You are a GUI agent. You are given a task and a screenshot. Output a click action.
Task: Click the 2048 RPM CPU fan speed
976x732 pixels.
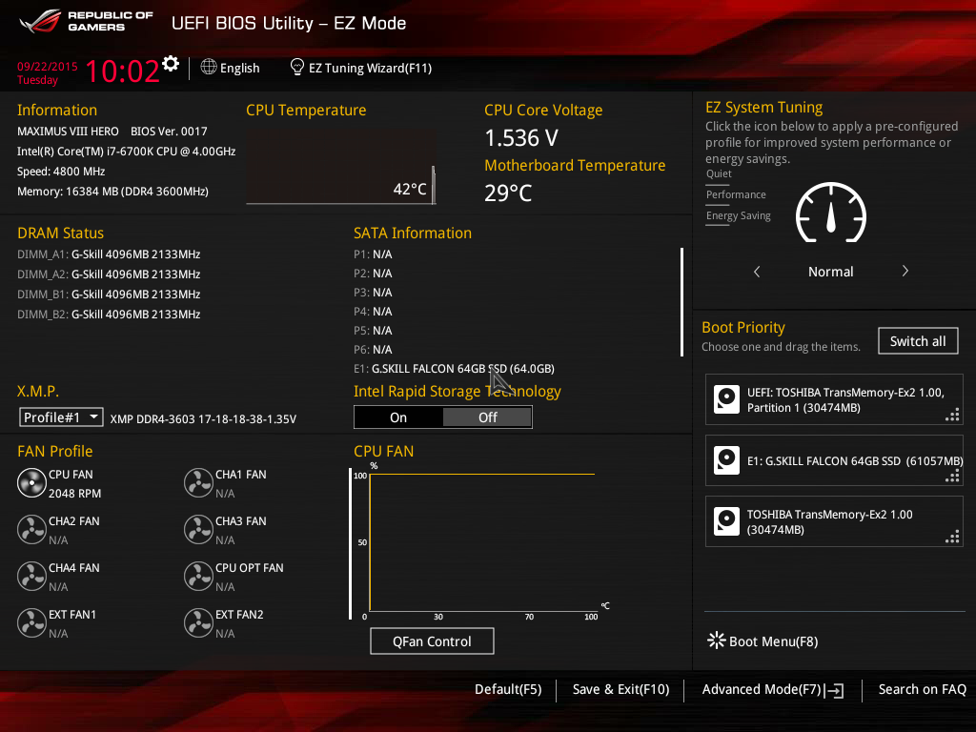click(74, 493)
